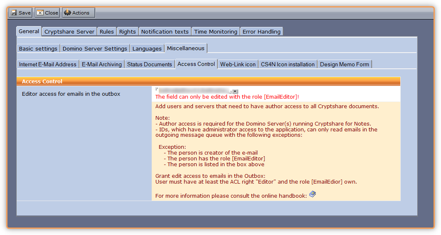
Task: Select the General tab
Action: pyautogui.click(x=29, y=31)
